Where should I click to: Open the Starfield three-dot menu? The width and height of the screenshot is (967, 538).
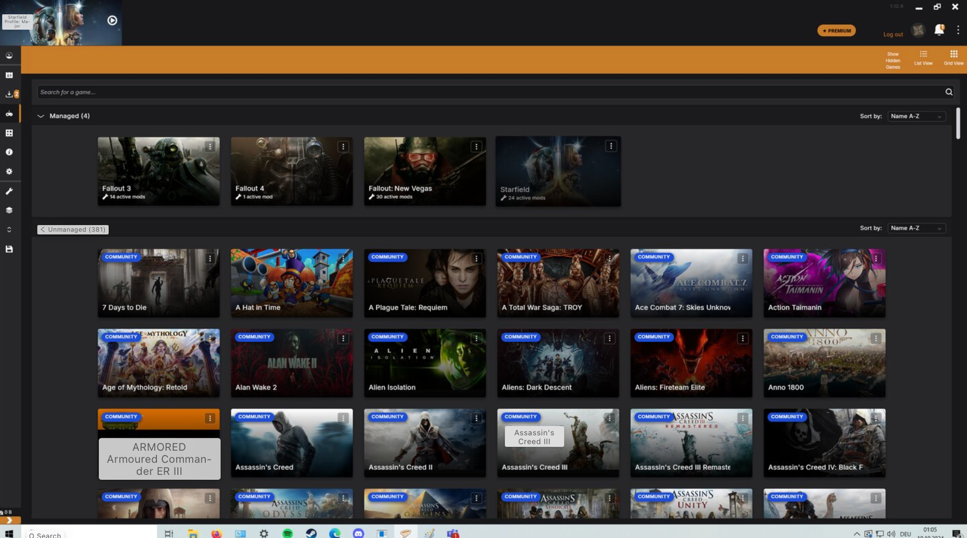[611, 146]
